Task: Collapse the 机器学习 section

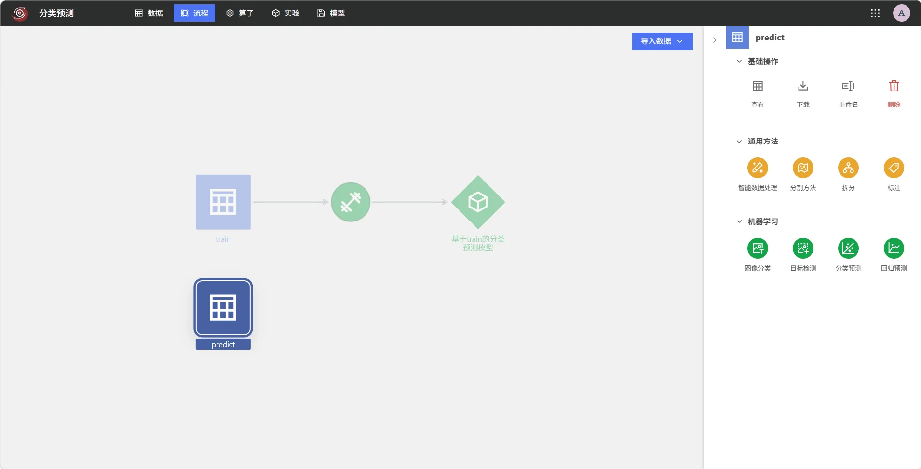Action: (x=739, y=221)
